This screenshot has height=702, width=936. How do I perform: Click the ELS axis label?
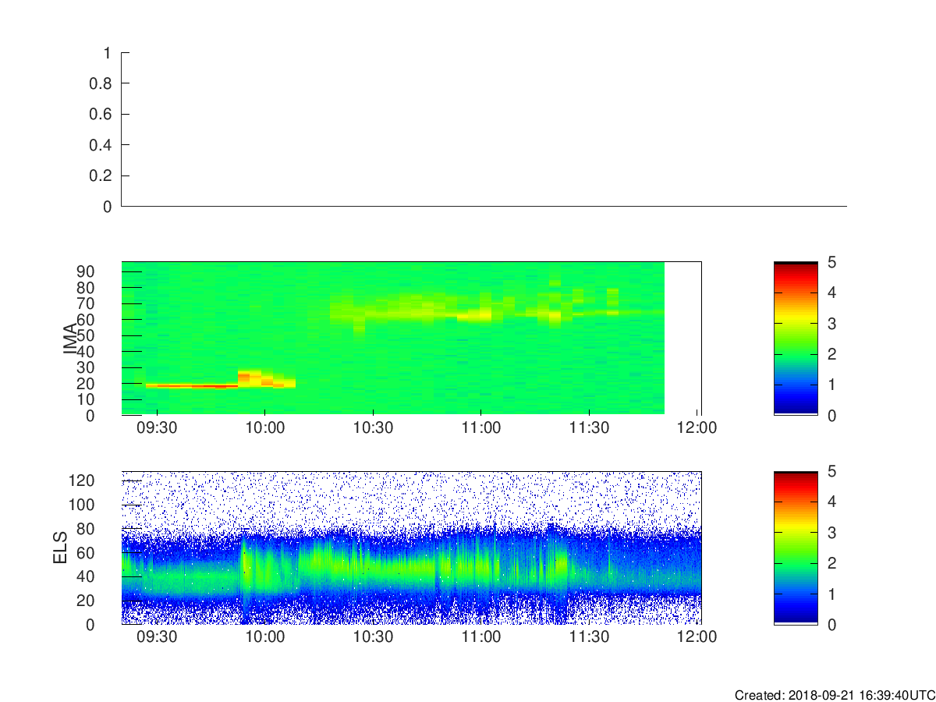tap(62, 548)
